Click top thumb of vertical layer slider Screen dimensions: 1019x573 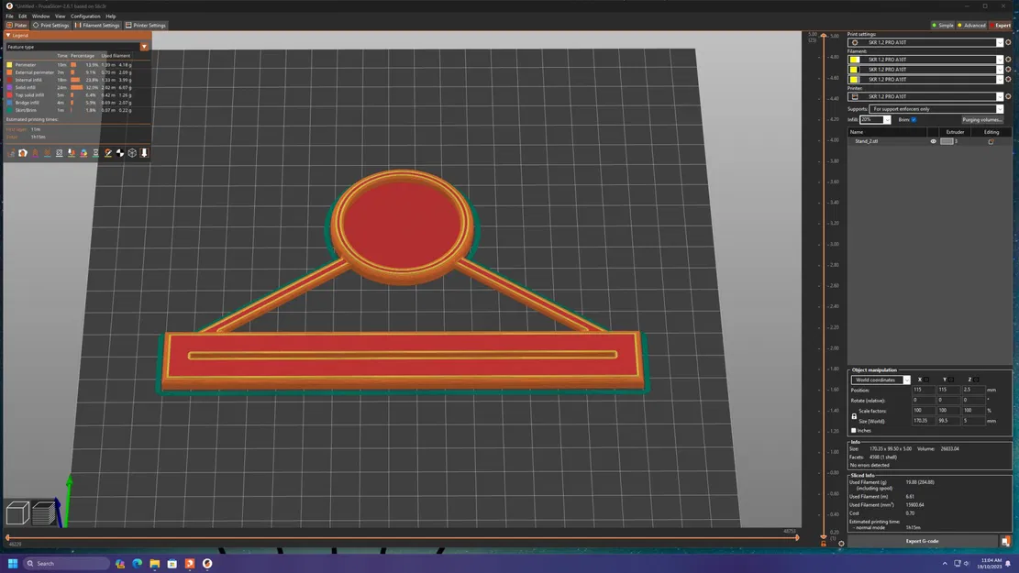point(824,36)
